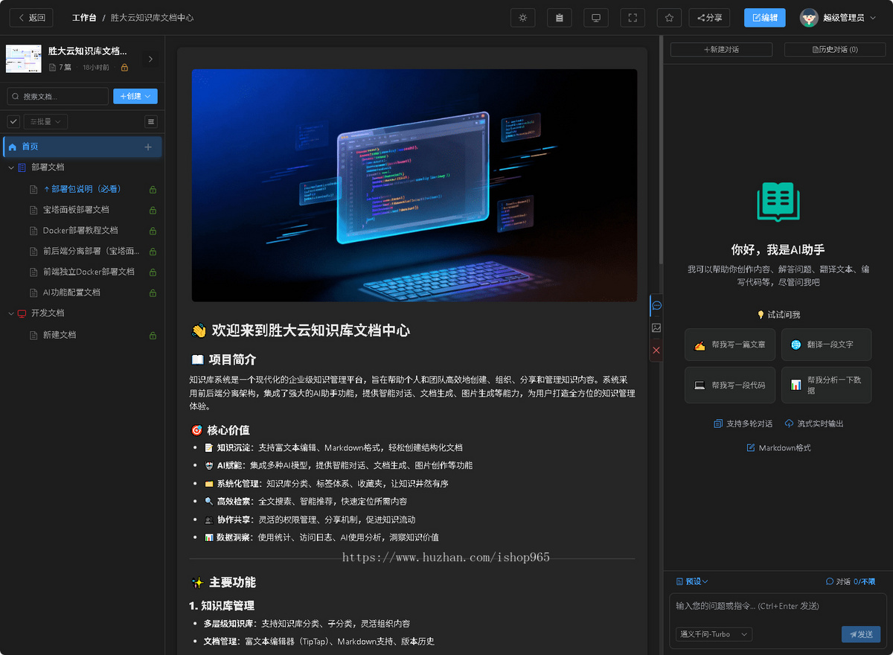Open 工作台 breadcrumb link
The image size is (893, 655).
pos(84,18)
